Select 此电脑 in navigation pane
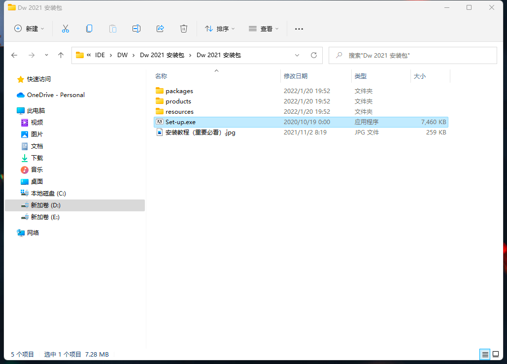The image size is (507, 364). coord(31,110)
